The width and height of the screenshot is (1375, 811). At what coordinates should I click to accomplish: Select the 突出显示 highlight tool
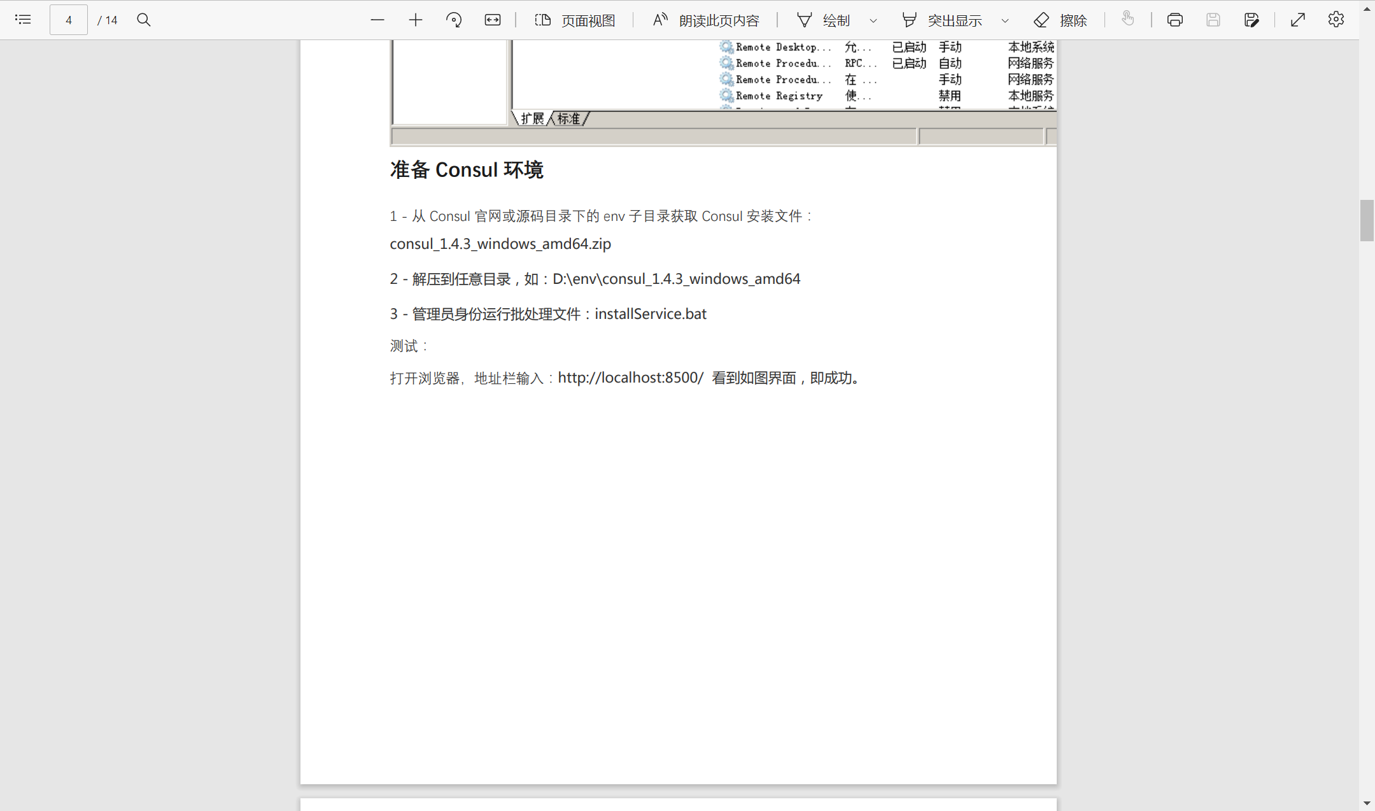pos(941,20)
